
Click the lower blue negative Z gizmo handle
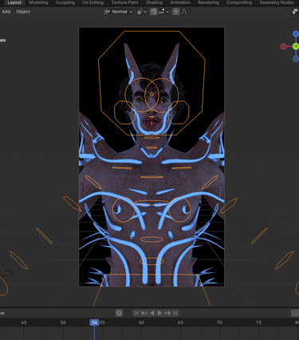coord(296,59)
